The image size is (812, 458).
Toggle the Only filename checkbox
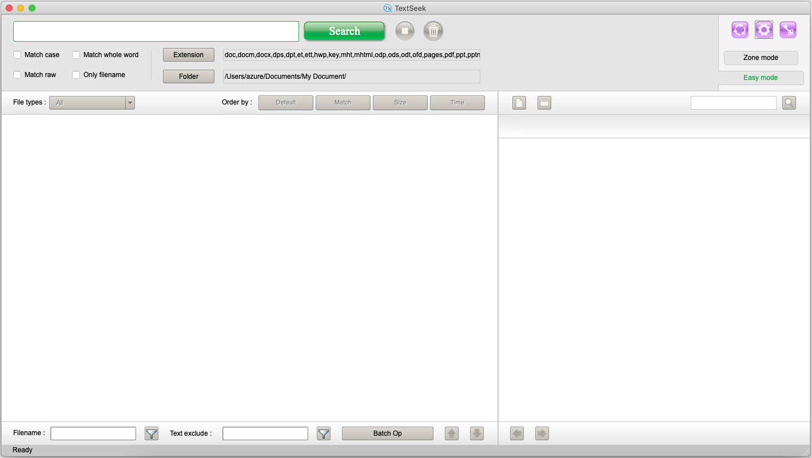point(76,75)
